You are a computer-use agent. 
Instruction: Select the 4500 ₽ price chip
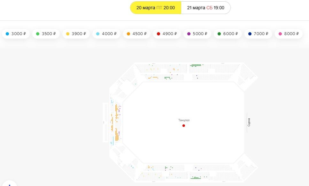pos(136,34)
